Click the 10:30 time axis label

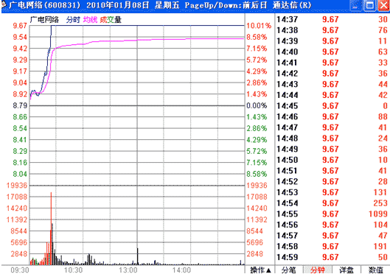73,270
